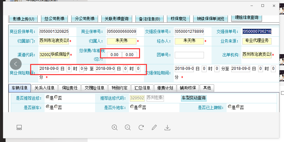
Task: Select 是 for 是否新车
Action: 48,107
